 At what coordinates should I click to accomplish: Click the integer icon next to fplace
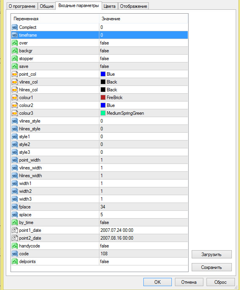pyautogui.click(x=15, y=207)
